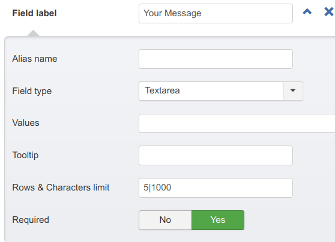The image size is (335, 242).
Task: Edit the Field label input 'Your Message'
Action: tap(216, 13)
